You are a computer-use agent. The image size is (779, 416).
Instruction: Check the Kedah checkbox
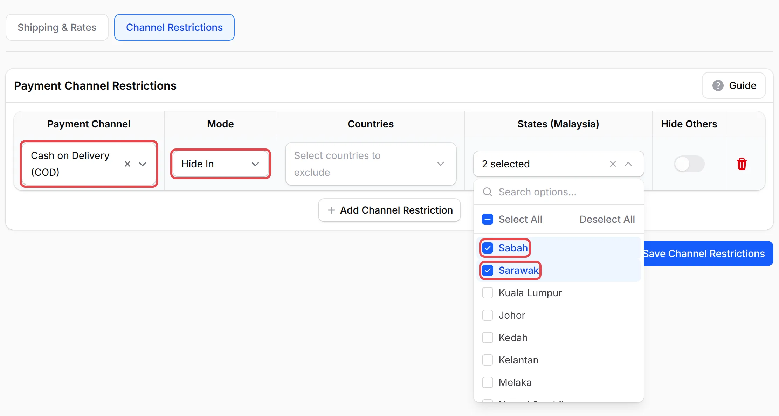pyautogui.click(x=488, y=338)
